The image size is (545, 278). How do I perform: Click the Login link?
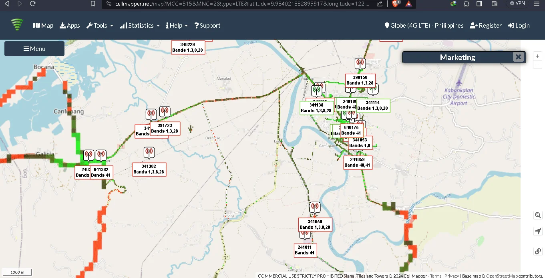click(x=519, y=25)
